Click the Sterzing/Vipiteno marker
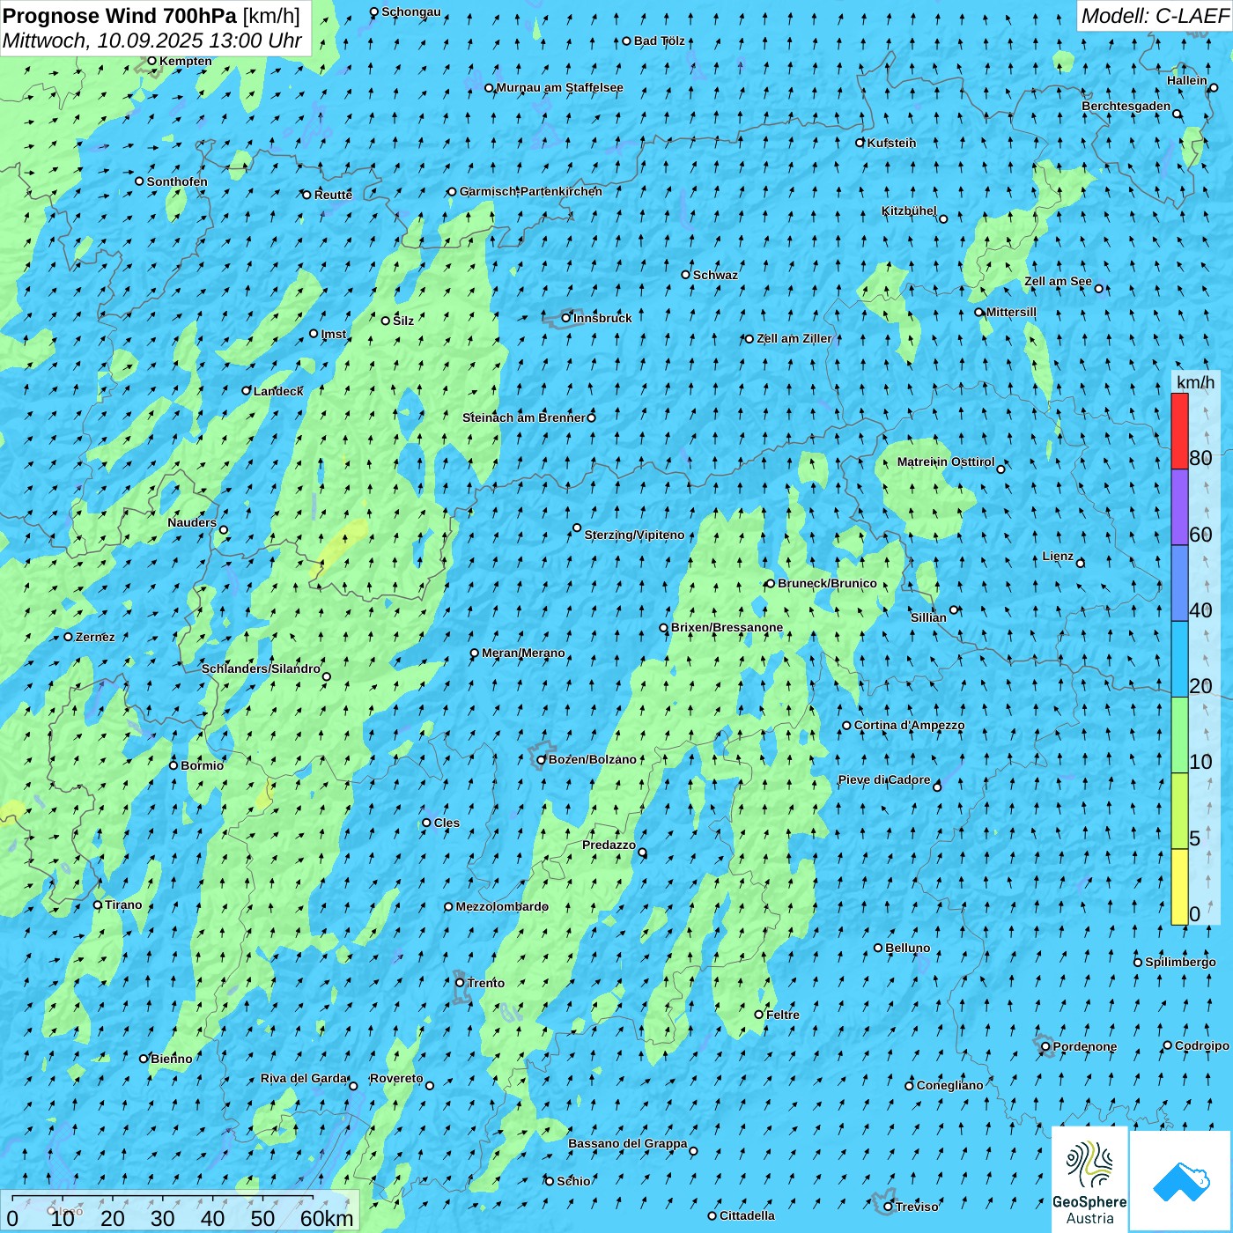1233x1233 pixels. click(577, 528)
